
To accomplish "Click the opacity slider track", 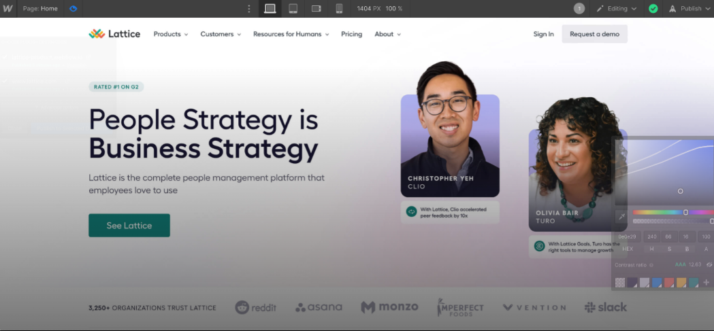I will [673, 221].
